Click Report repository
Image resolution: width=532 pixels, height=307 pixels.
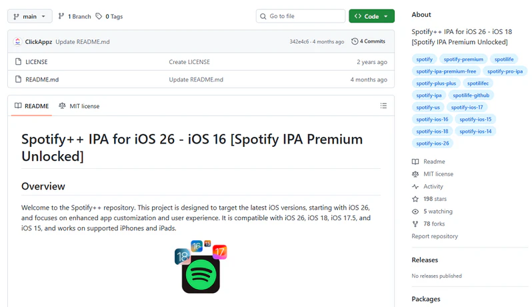click(435, 236)
